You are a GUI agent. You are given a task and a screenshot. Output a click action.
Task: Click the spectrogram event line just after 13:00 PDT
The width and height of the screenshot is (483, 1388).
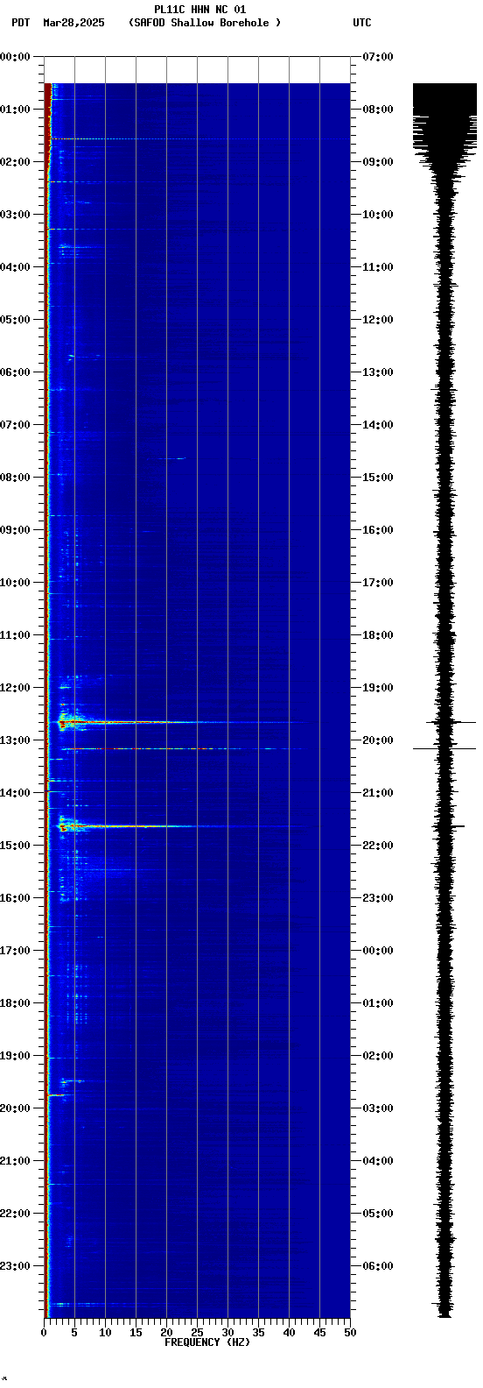pos(184,749)
